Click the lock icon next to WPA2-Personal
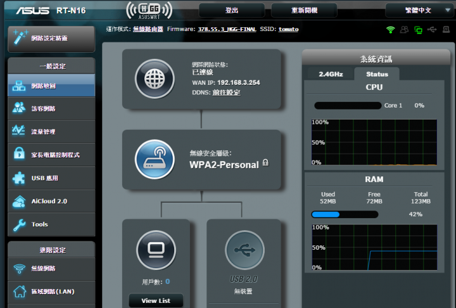 pyautogui.click(x=265, y=163)
